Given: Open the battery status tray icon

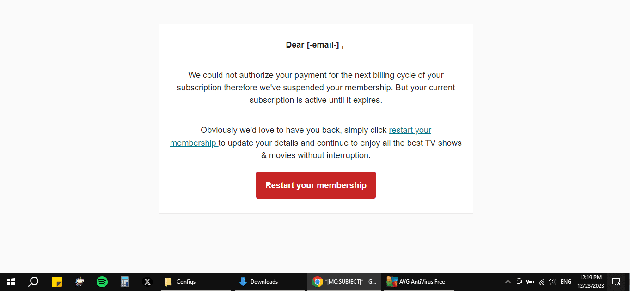Looking at the screenshot, I should pyautogui.click(x=530, y=282).
